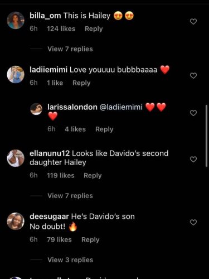Image resolution: width=209 pixels, height=279 pixels.
Task: View the 124 likes on billa_om's comment
Action: (61, 29)
